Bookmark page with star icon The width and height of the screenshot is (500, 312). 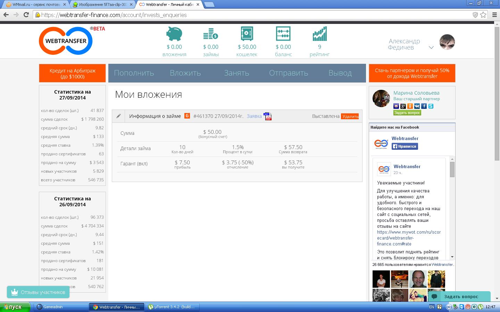483,15
